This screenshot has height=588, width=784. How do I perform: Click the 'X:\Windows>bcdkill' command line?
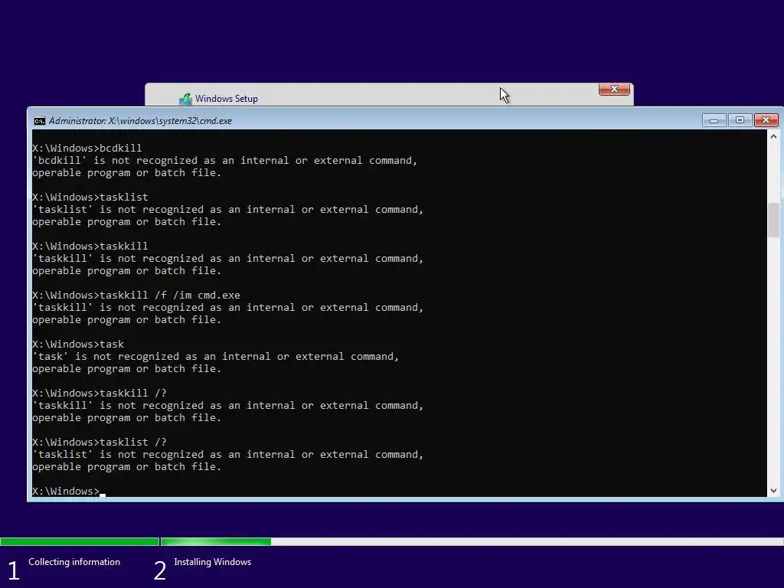click(87, 148)
